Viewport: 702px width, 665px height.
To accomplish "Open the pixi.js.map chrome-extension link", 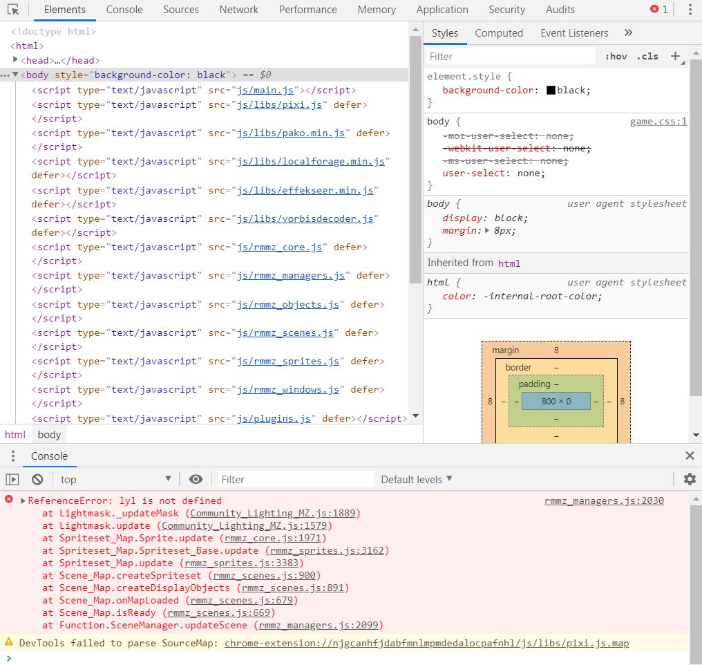I will pos(427,643).
